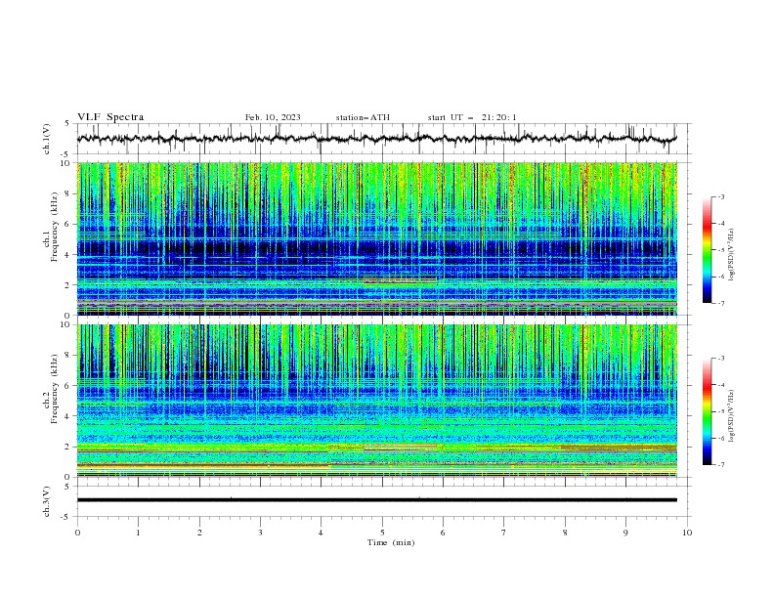Click the "-4" tick on ch.2 colorbar
The width and height of the screenshot is (774, 598).
pos(720,385)
